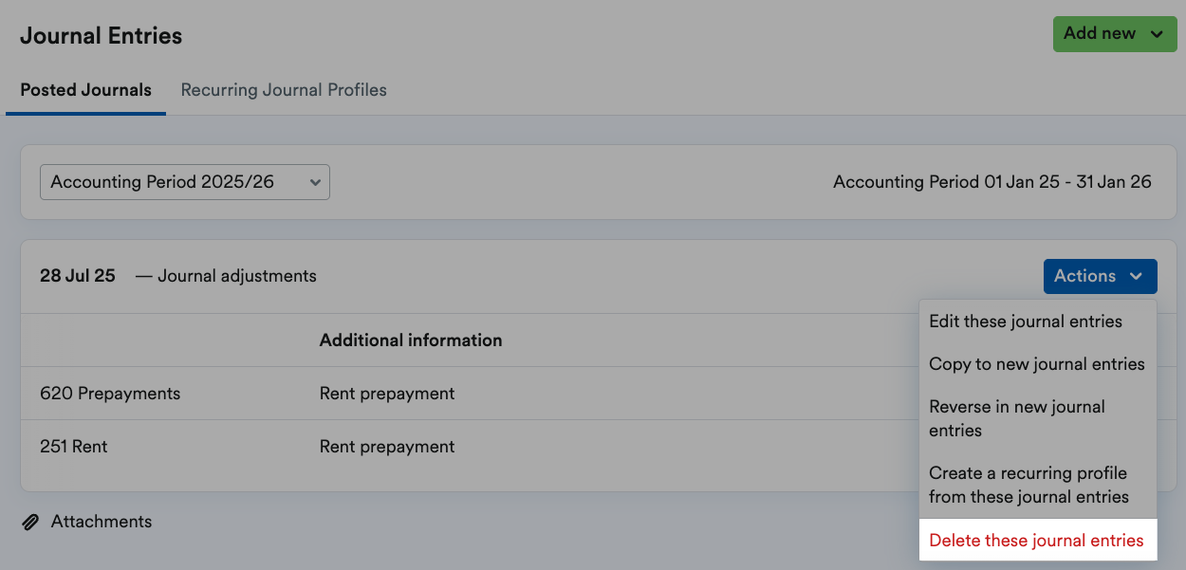Open the Accounting Period 2025/26 selector

pos(184,181)
